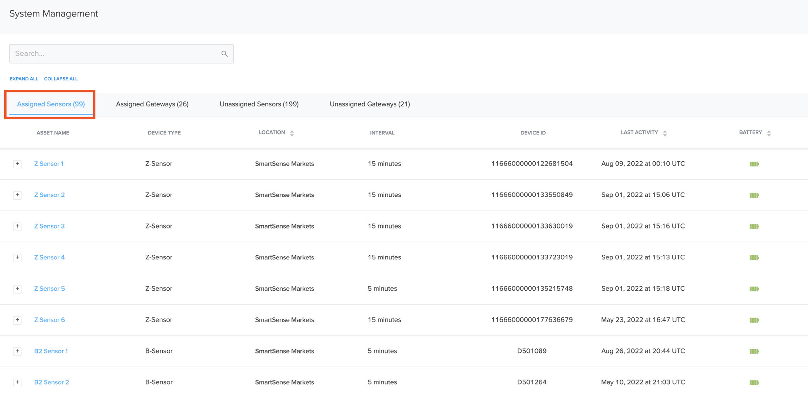Click the B2 Sensor 2 battery icon
This screenshot has height=395, width=808.
(754, 382)
